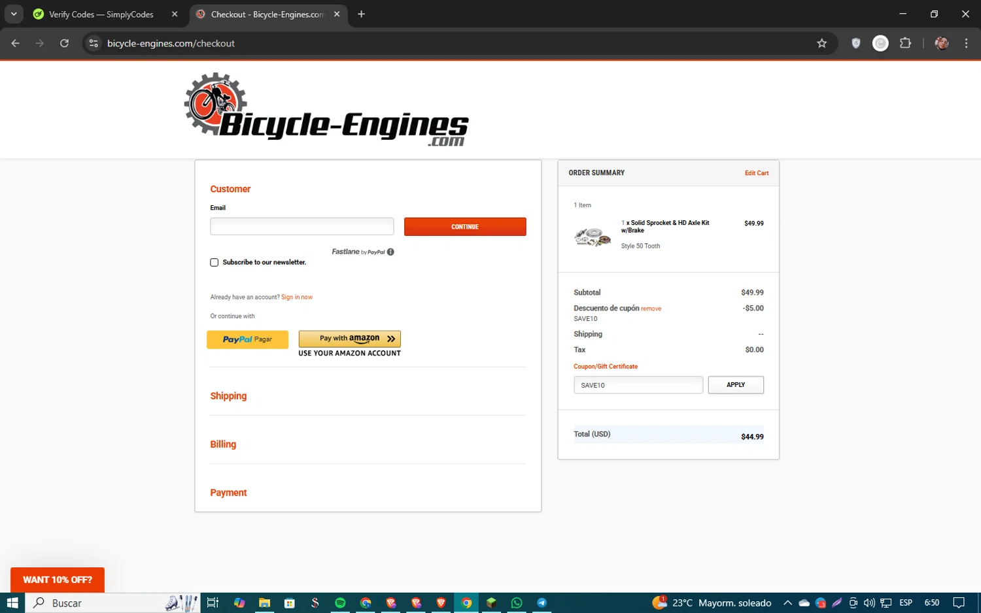Remove the SAVE10 coupon discount
This screenshot has height=613, width=981.
[x=651, y=308]
